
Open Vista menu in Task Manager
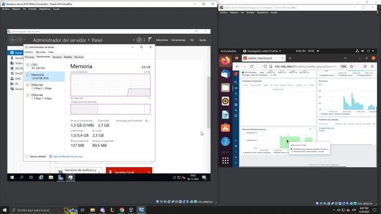(x=51, y=52)
